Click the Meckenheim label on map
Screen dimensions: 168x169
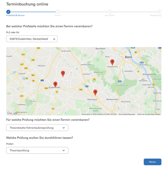[x=113, y=99]
